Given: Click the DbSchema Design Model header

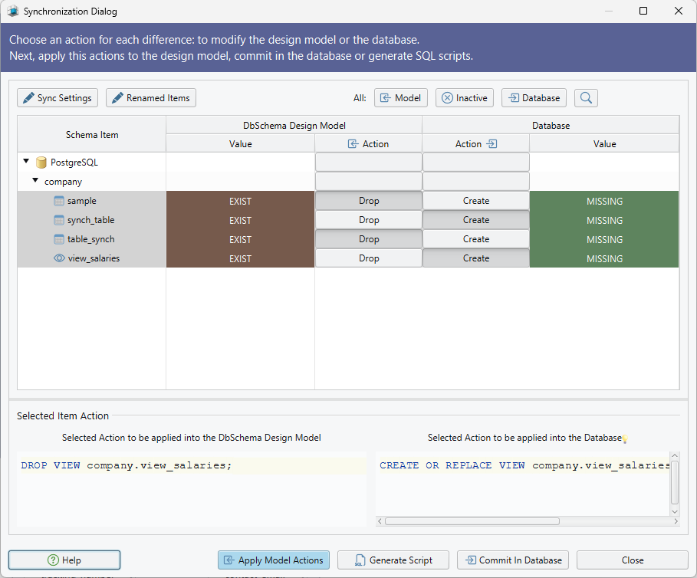Looking at the screenshot, I should (x=294, y=125).
